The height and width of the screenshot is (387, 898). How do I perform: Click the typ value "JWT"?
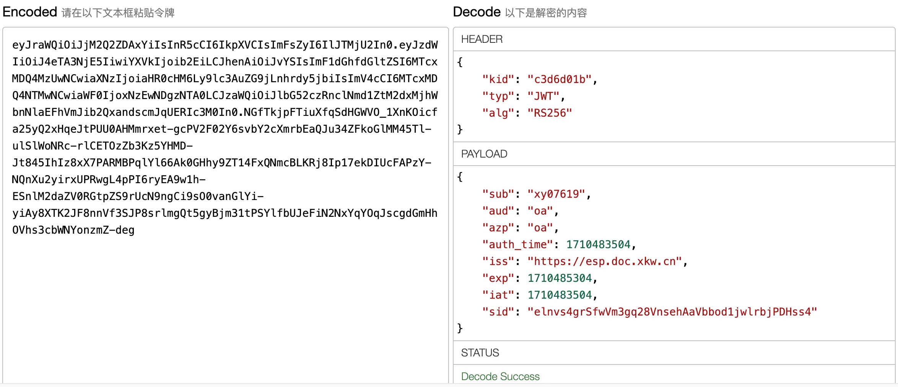point(543,96)
